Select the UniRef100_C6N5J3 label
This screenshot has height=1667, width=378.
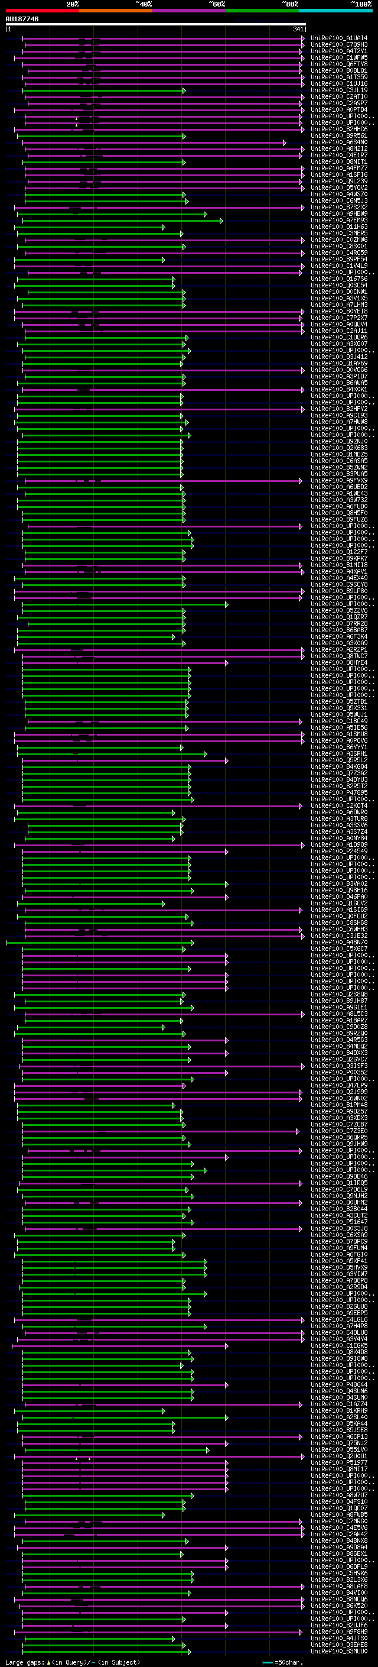point(339,200)
